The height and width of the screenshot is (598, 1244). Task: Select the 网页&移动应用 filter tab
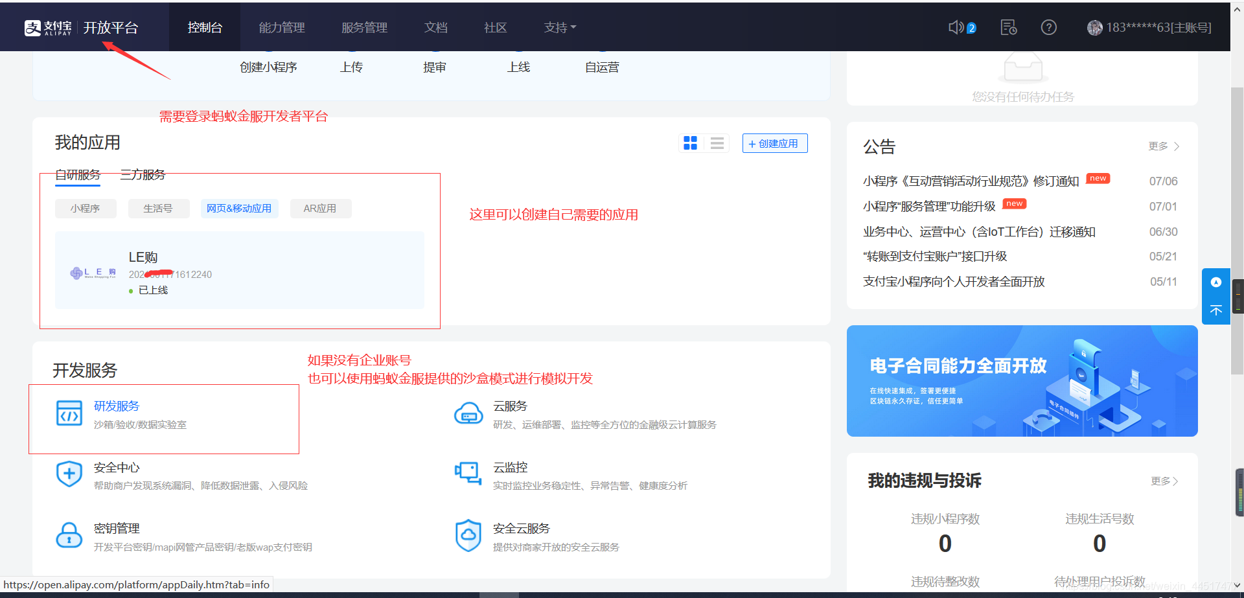239,209
